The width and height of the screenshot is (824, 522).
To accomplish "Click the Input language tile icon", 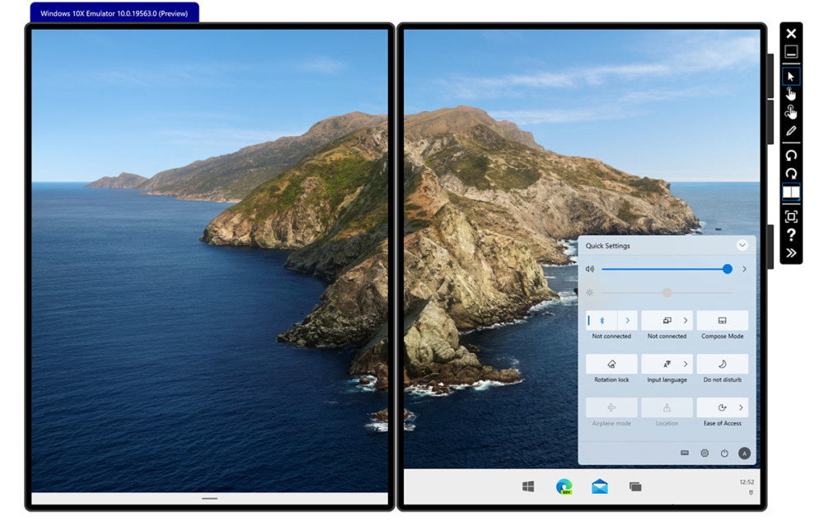I will (667, 364).
